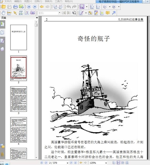Image resolution: width=150 pixels, height=165 pixels.
Task: Open the magnifier tool dropdown arrow
Action: pyautogui.click(x=87, y=7)
